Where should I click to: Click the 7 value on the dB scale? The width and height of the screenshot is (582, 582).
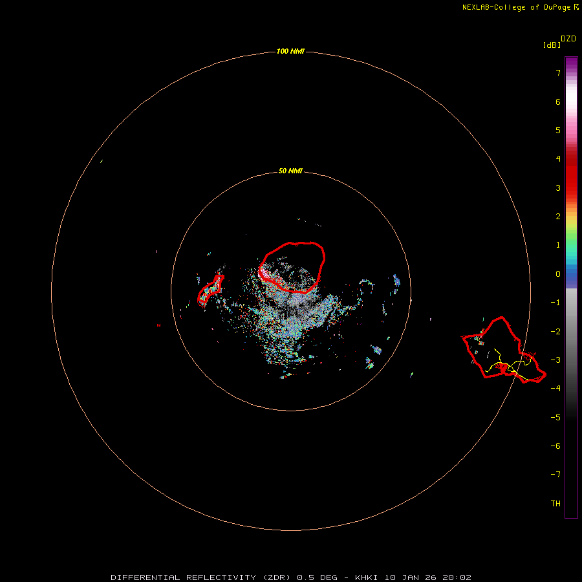558,72
